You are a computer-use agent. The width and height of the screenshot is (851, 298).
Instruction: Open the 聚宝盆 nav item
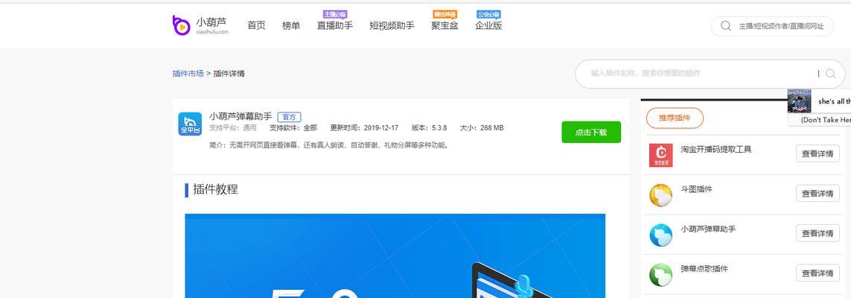coord(444,25)
